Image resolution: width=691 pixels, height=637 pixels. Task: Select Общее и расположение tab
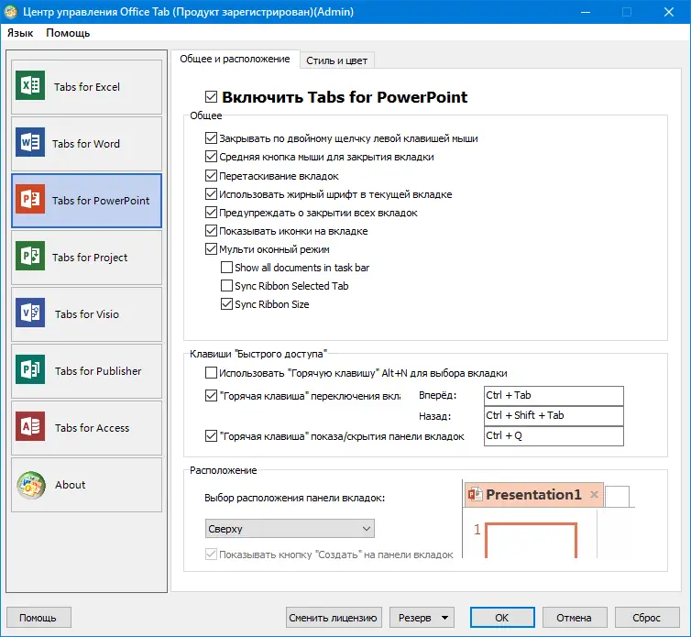tap(235, 59)
